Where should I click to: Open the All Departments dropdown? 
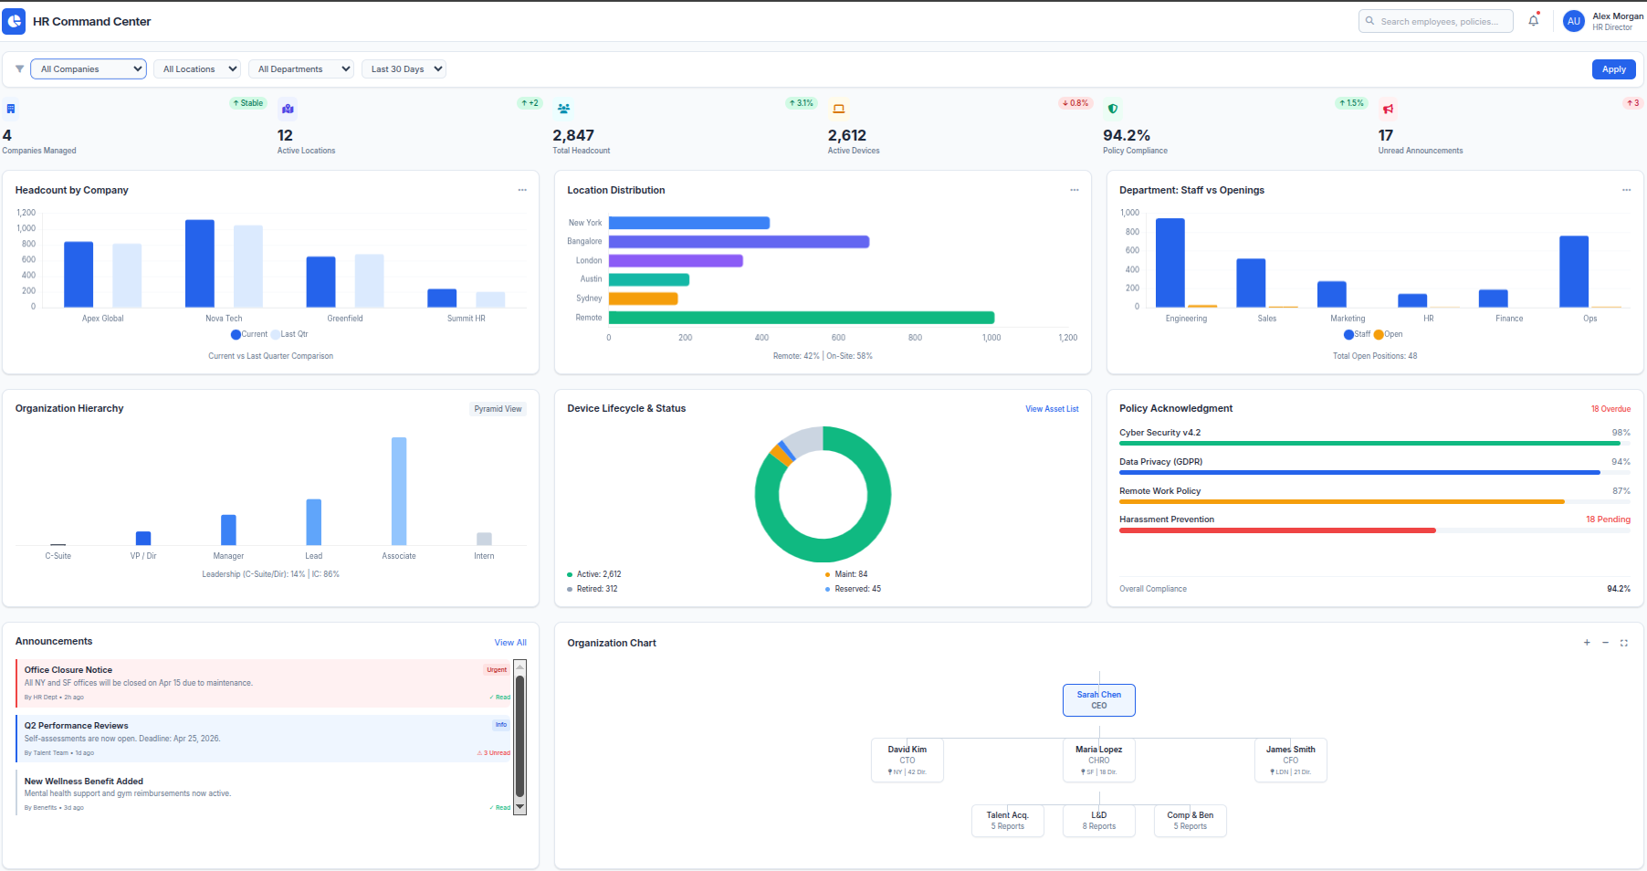(301, 69)
